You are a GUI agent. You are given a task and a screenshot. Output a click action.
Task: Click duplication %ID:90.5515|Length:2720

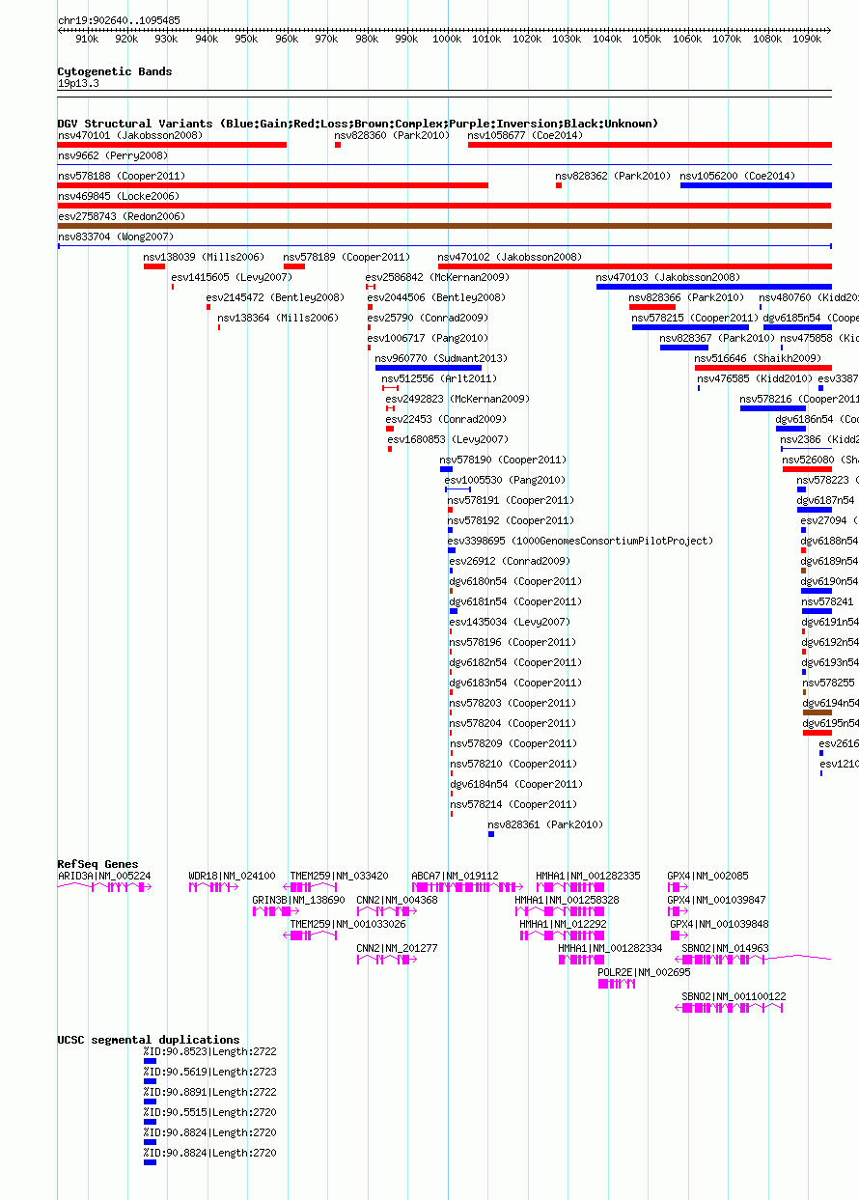coord(210,1112)
